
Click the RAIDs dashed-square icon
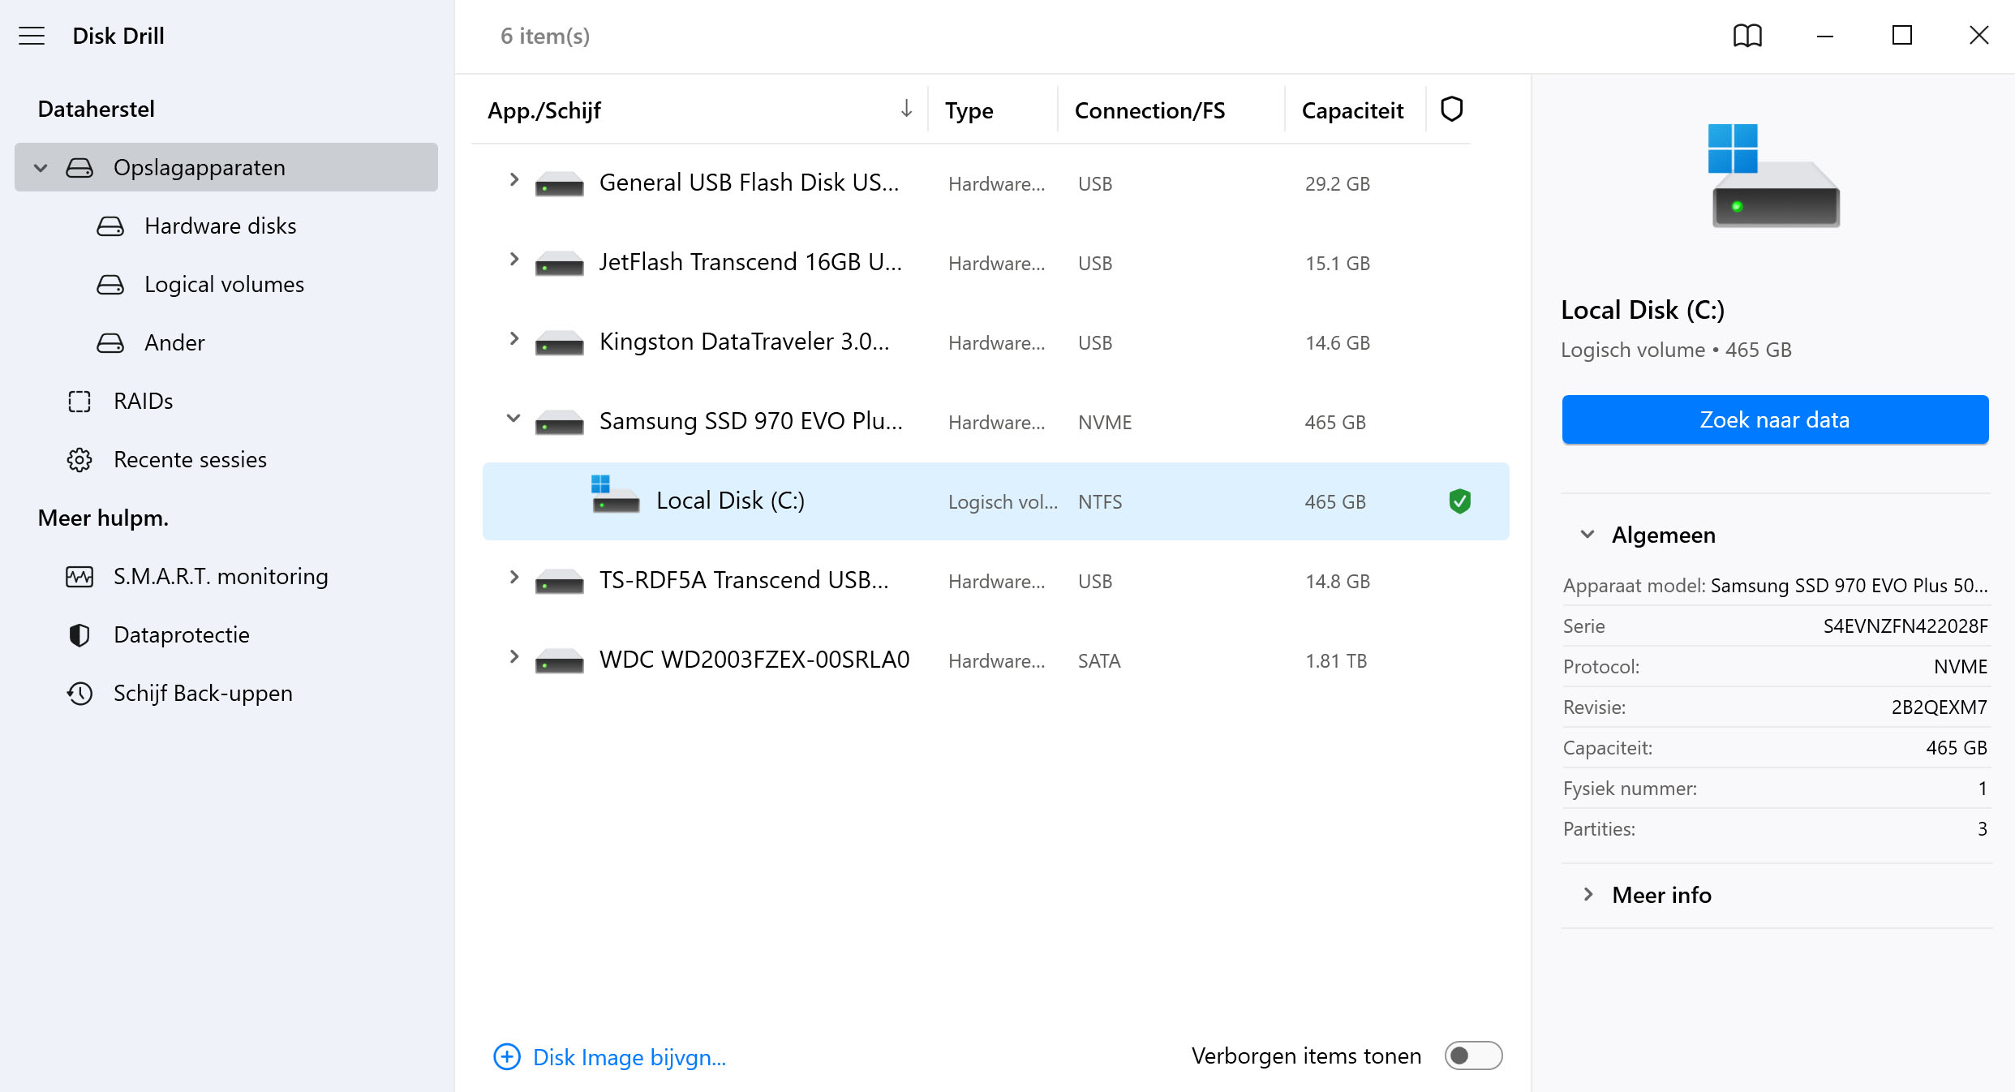click(79, 401)
